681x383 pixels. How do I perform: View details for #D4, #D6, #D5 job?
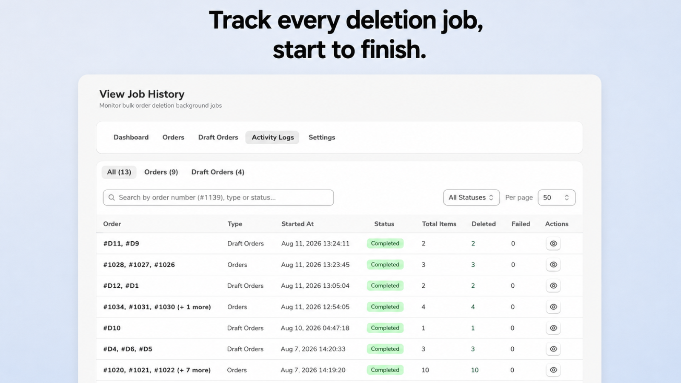tap(553, 349)
